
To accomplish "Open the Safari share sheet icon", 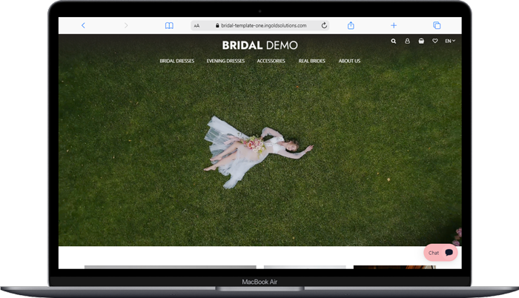I will coord(351,25).
